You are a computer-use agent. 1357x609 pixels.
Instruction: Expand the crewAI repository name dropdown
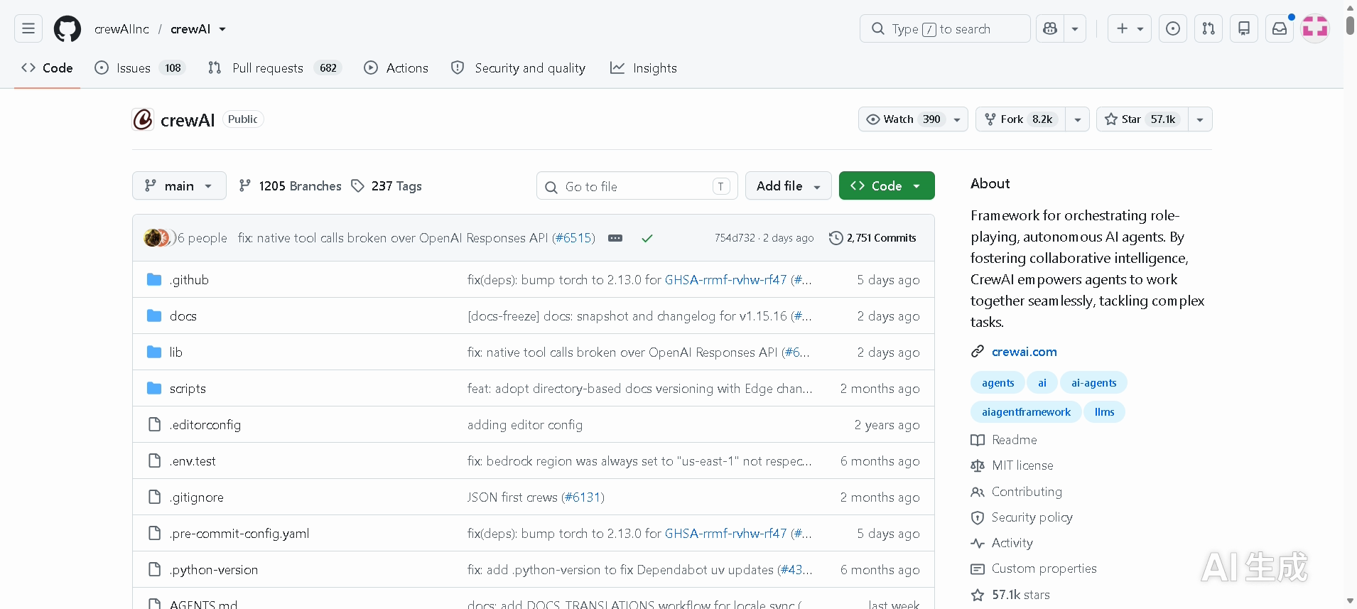click(222, 29)
